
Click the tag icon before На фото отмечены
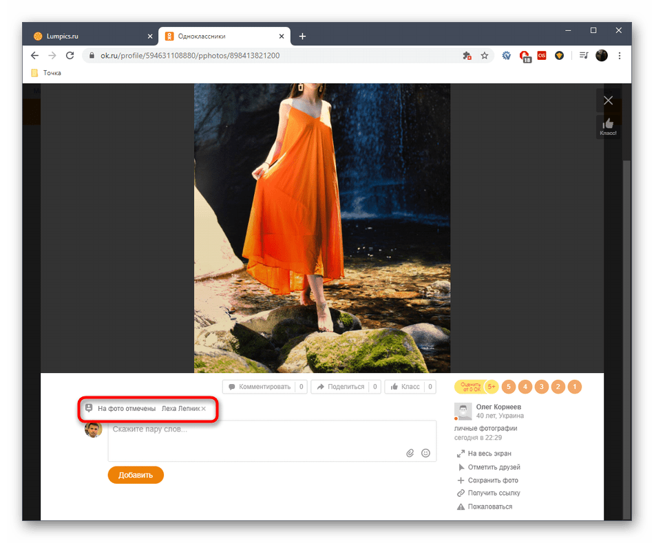click(x=89, y=408)
